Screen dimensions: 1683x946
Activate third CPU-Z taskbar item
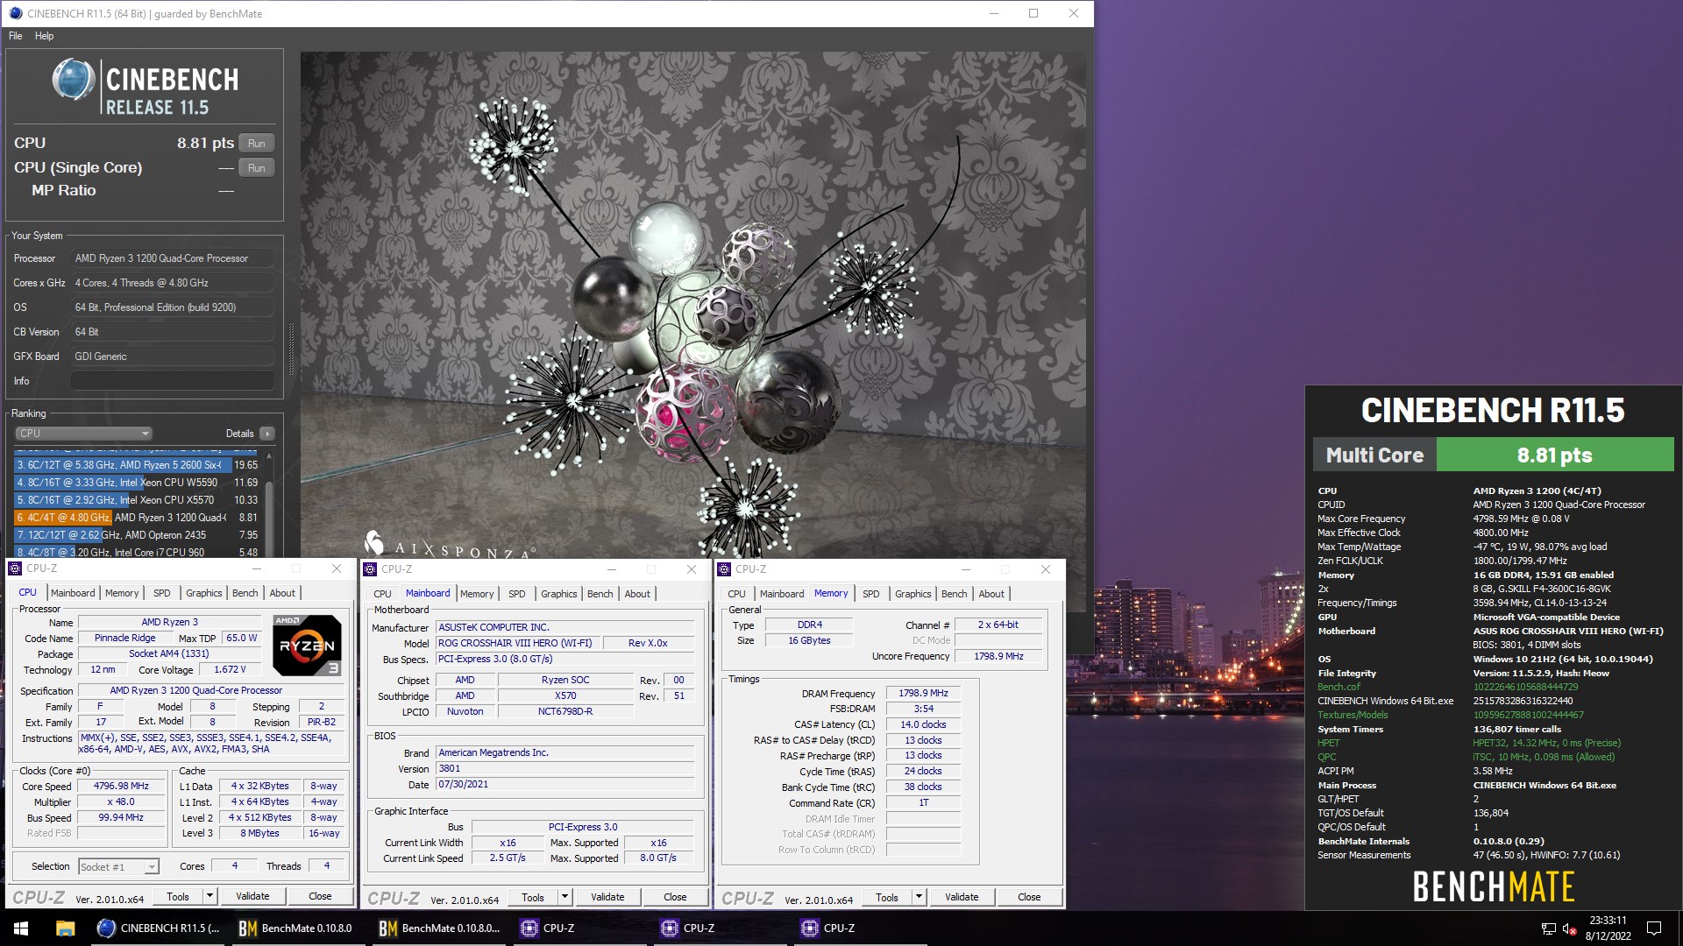[x=860, y=928]
